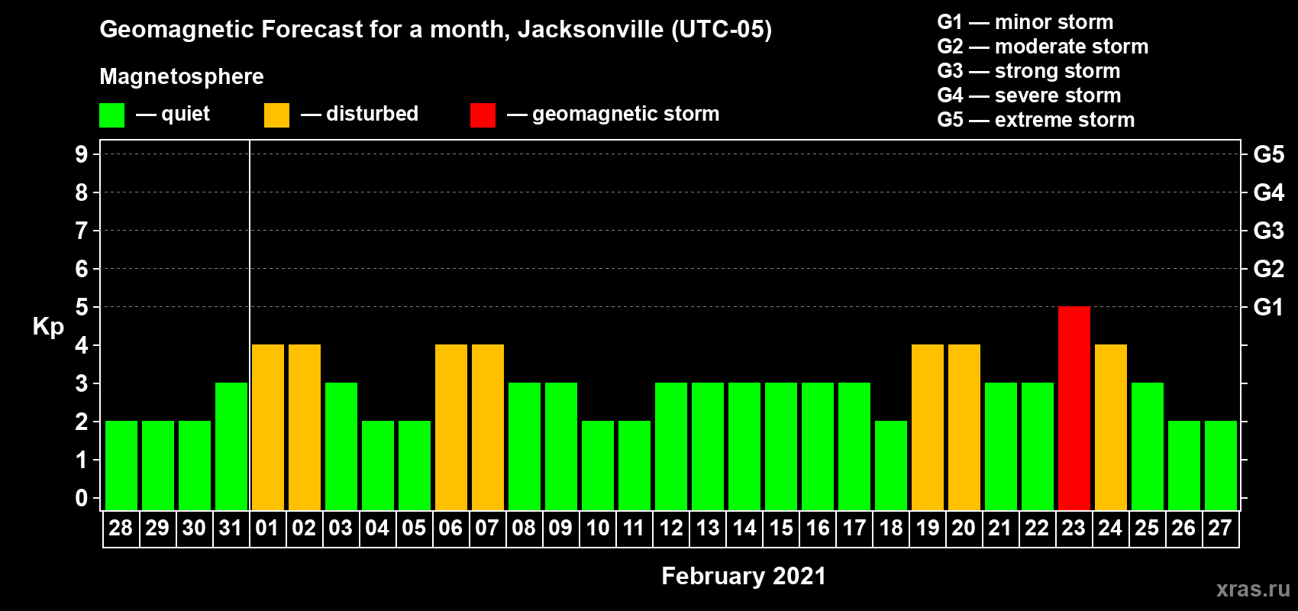
Task: Select the green bar for day 28
Action: click(x=121, y=466)
